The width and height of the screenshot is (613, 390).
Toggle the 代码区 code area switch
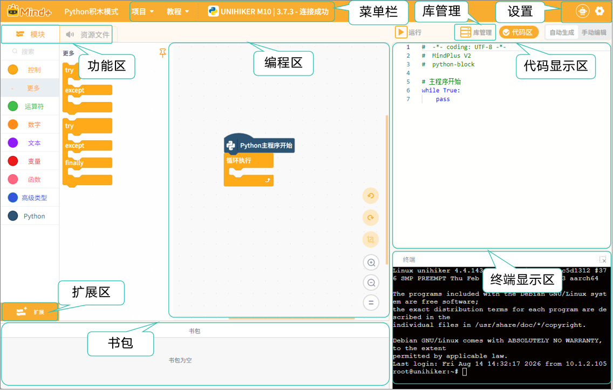(x=519, y=32)
